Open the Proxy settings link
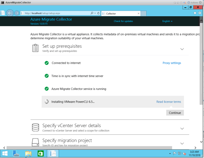 point(171,63)
